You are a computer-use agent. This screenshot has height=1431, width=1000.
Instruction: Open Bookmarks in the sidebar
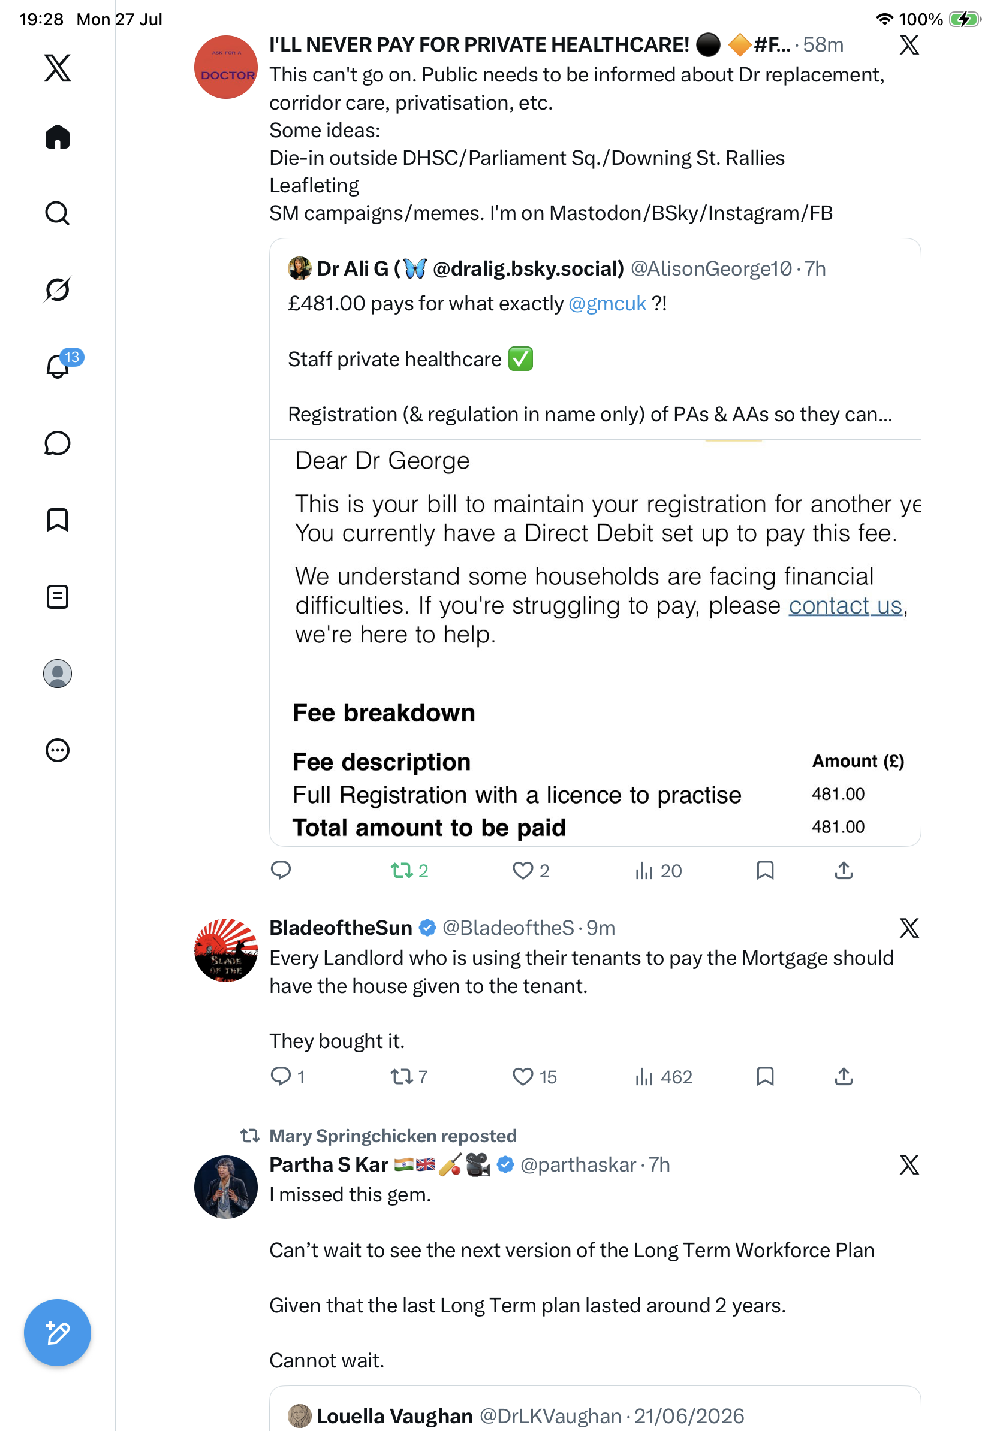click(x=58, y=520)
